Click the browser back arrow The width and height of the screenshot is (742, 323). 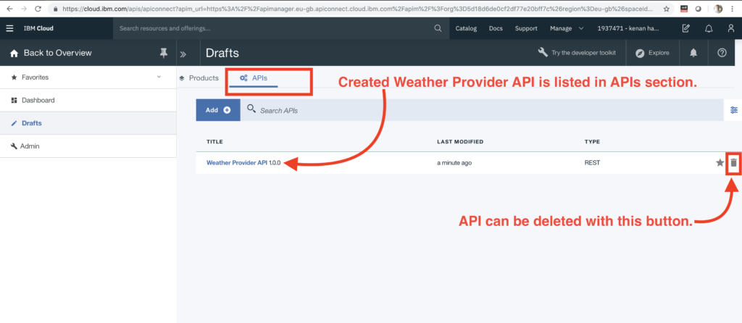[x=9, y=9]
